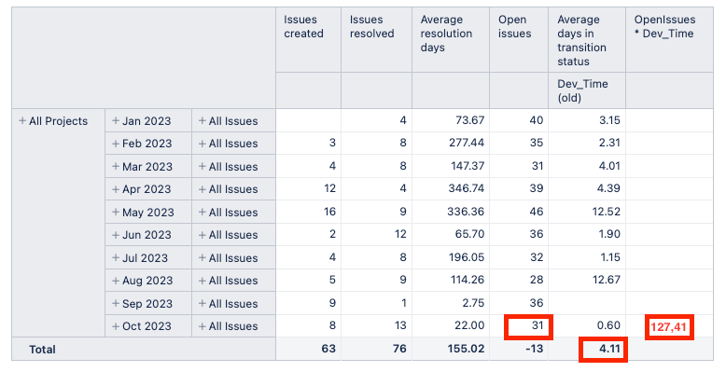726x372 pixels.
Task: Expand All Issues in Apr 2023 row
Action: 202,189
